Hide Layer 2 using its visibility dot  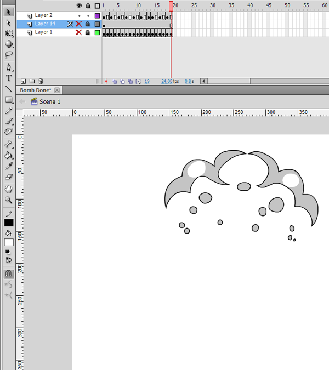pyautogui.click(x=80, y=16)
